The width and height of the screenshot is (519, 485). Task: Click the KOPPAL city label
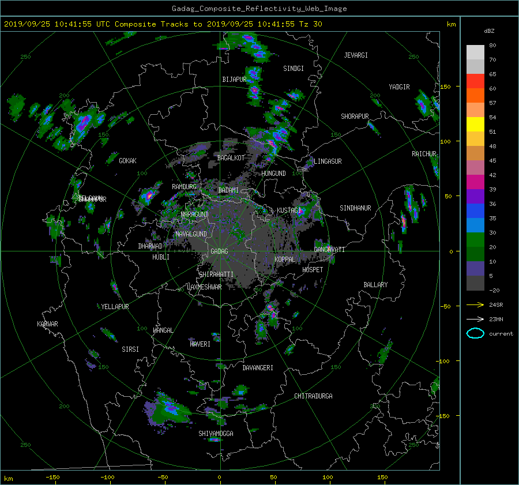click(285, 259)
